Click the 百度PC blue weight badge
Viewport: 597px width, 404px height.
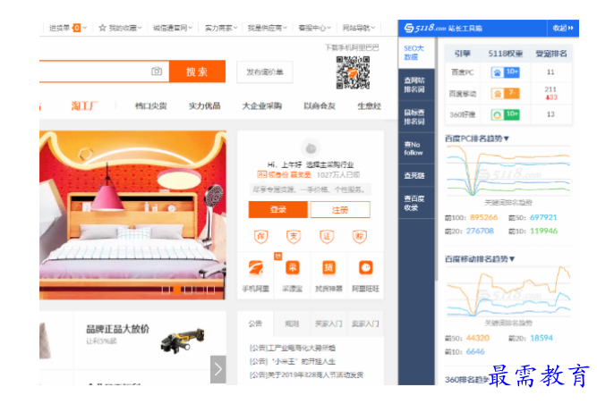click(x=505, y=72)
